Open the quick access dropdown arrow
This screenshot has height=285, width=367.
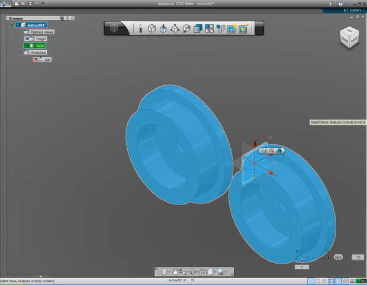(x=43, y=4)
